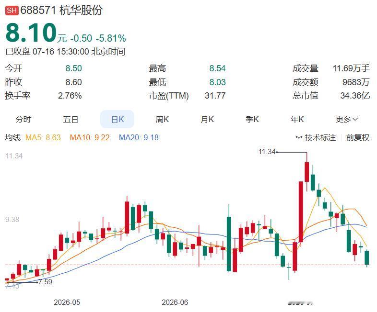Open the 周K weekly chart tab

(162, 119)
